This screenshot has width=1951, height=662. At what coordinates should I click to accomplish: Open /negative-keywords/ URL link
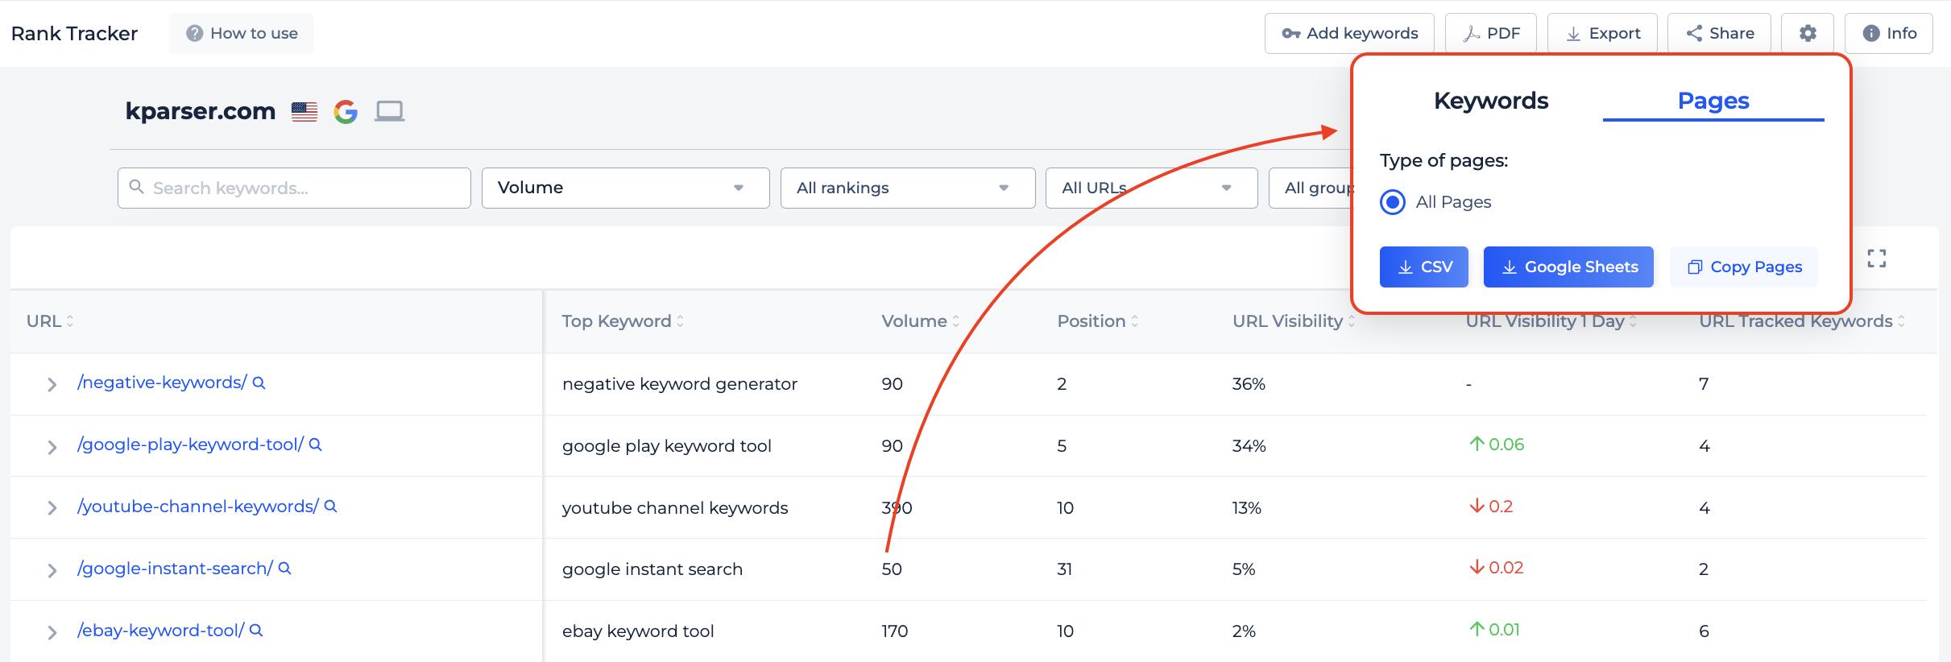tap(162, 383)
